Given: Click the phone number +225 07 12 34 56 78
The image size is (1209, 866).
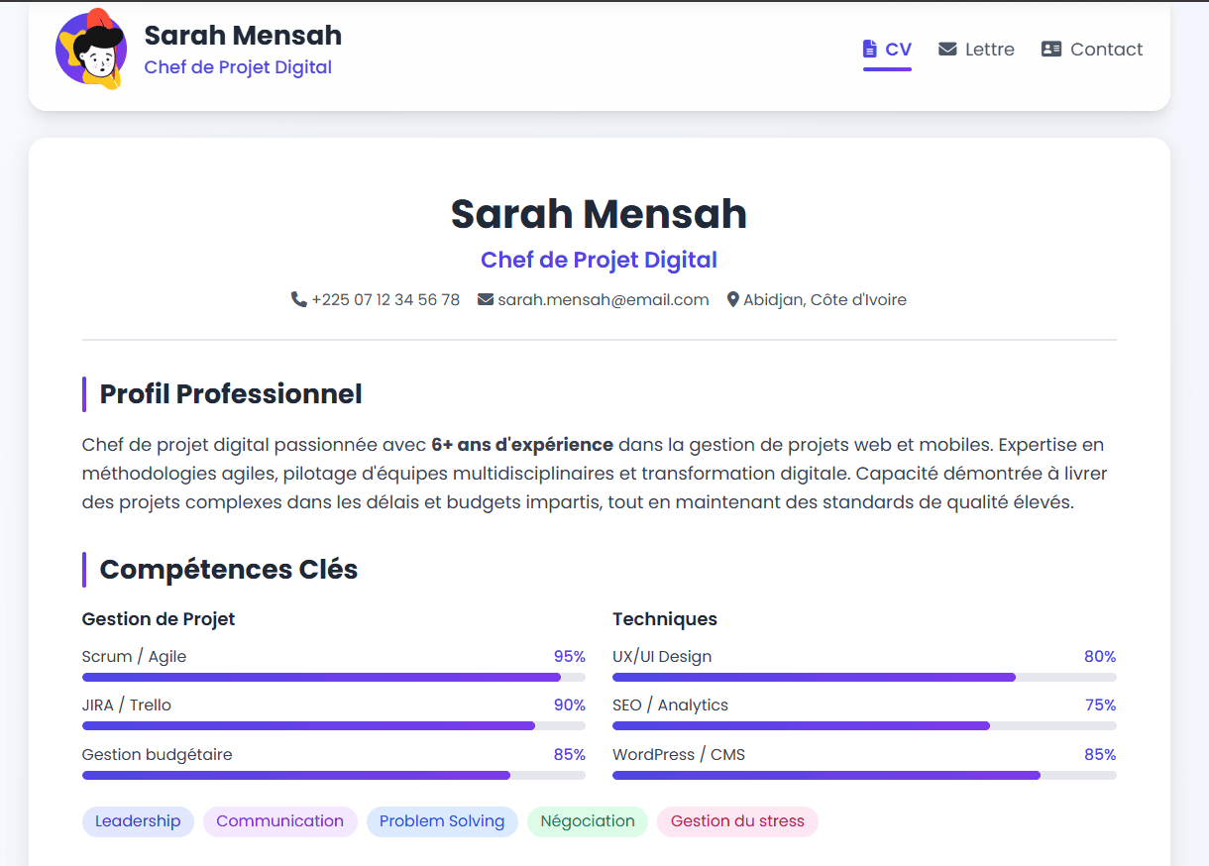Looking at the screenshot, I should (385, 299).
